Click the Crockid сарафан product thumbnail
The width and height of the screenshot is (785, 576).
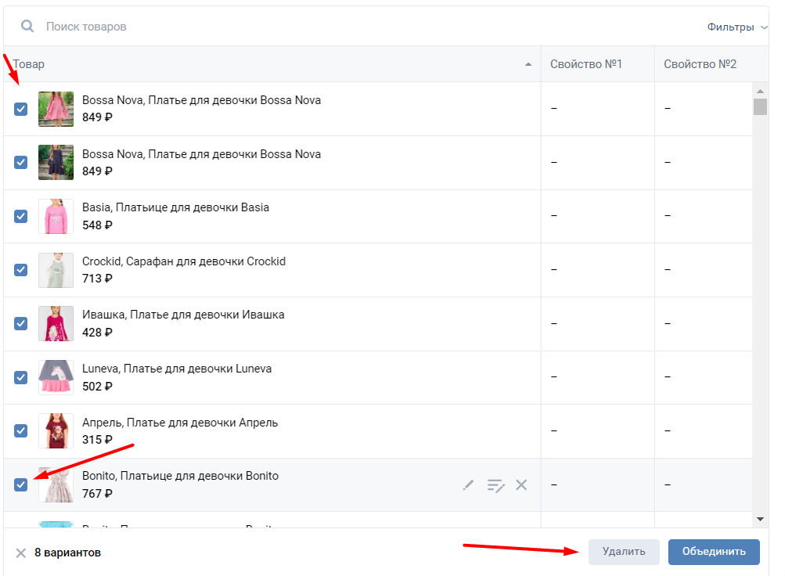point(56,270)
